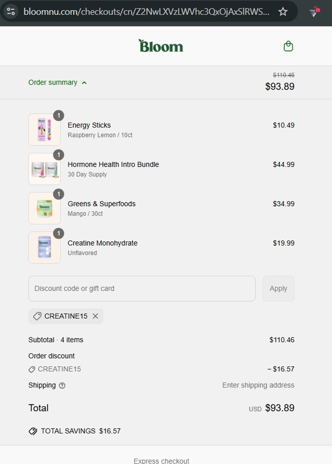This screenshot has height=464, width=332.
Task: Open the site information icon in address bar
Action: 11,12
